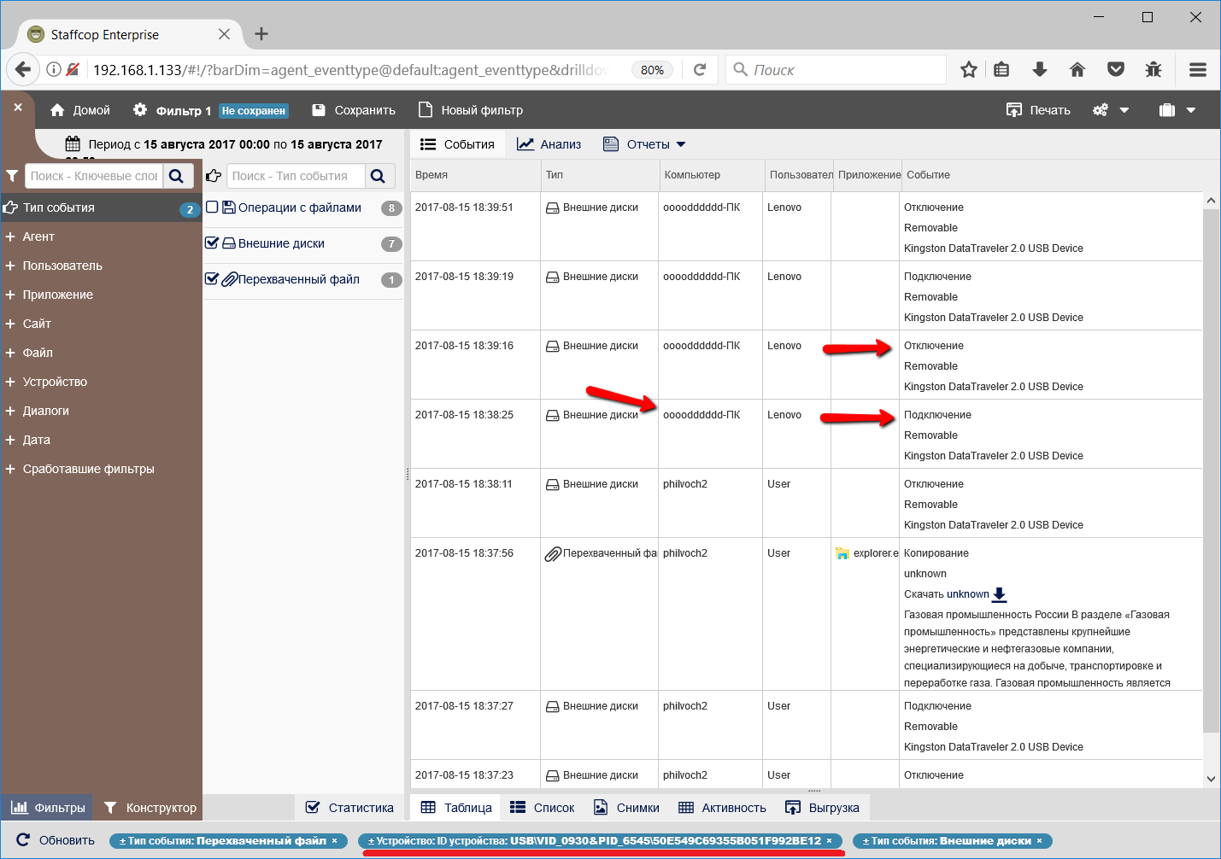Click the Save (Сохранить) floppy icon
1221x859 pixels.
[319, 110]
